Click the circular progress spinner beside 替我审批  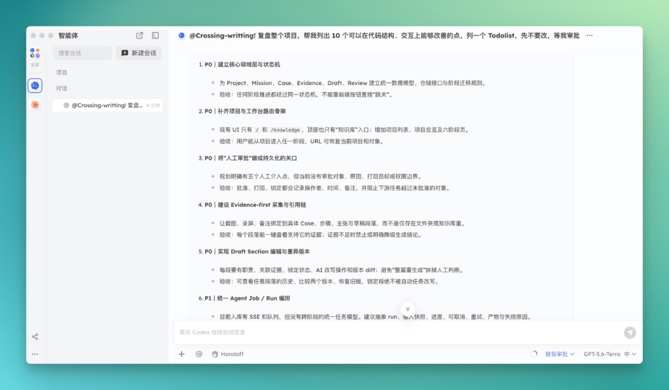tap(534, 354)
